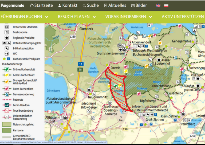Click Genusswanderweg G legend icon

pyautogui.click(x=6, y=94)
